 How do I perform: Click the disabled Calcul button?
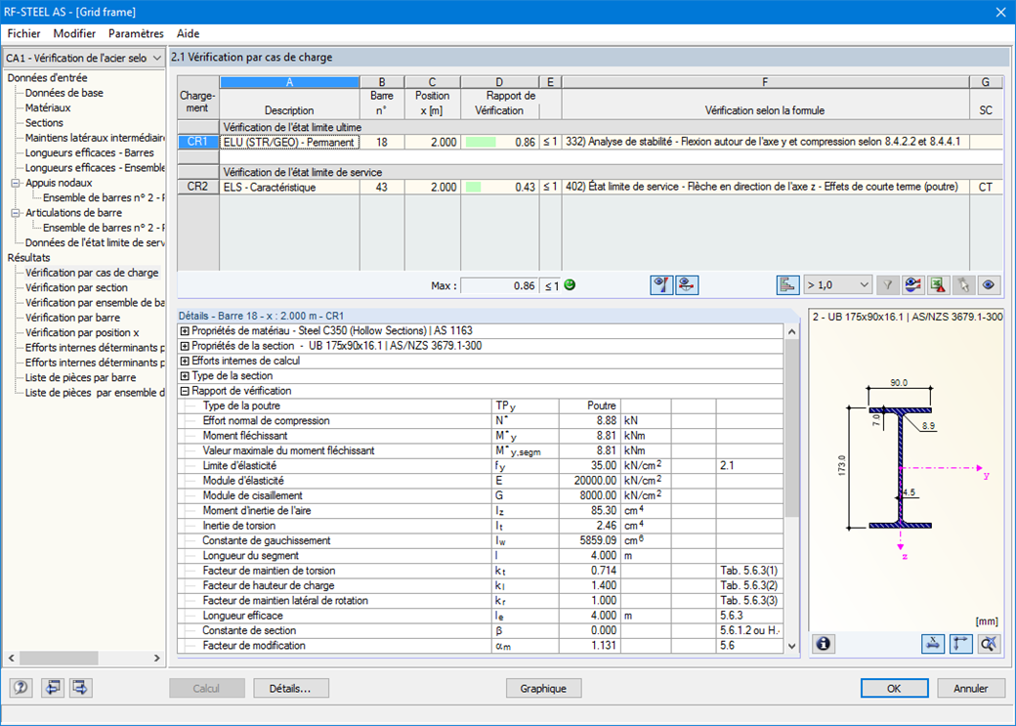coord(207,689)
